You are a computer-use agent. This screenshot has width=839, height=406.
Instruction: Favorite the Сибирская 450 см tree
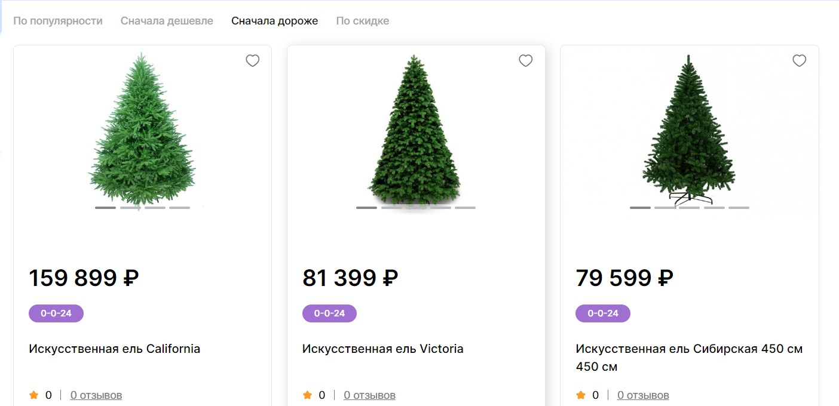click(x=799, y=61)
